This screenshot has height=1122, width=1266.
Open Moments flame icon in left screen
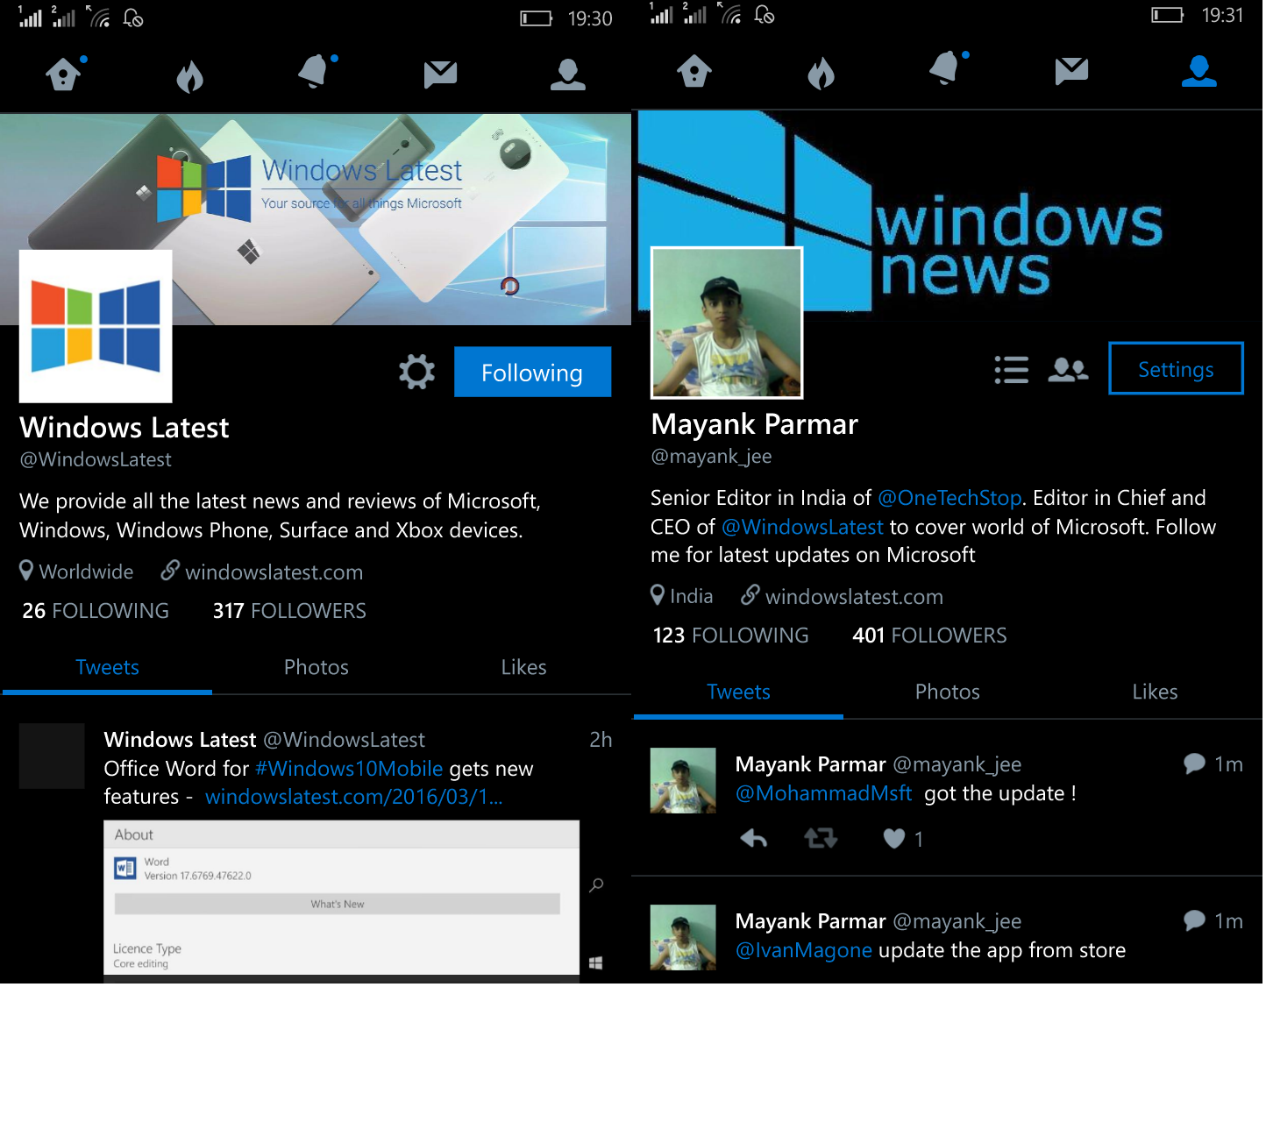click(189, 76)
